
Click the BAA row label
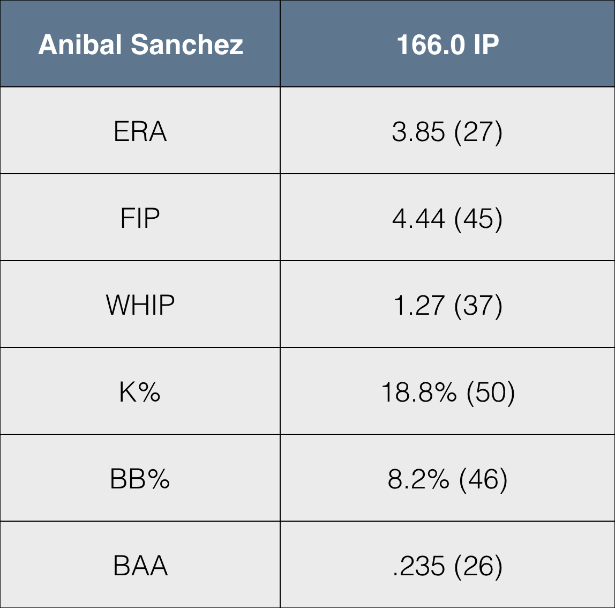click(140, 566)
